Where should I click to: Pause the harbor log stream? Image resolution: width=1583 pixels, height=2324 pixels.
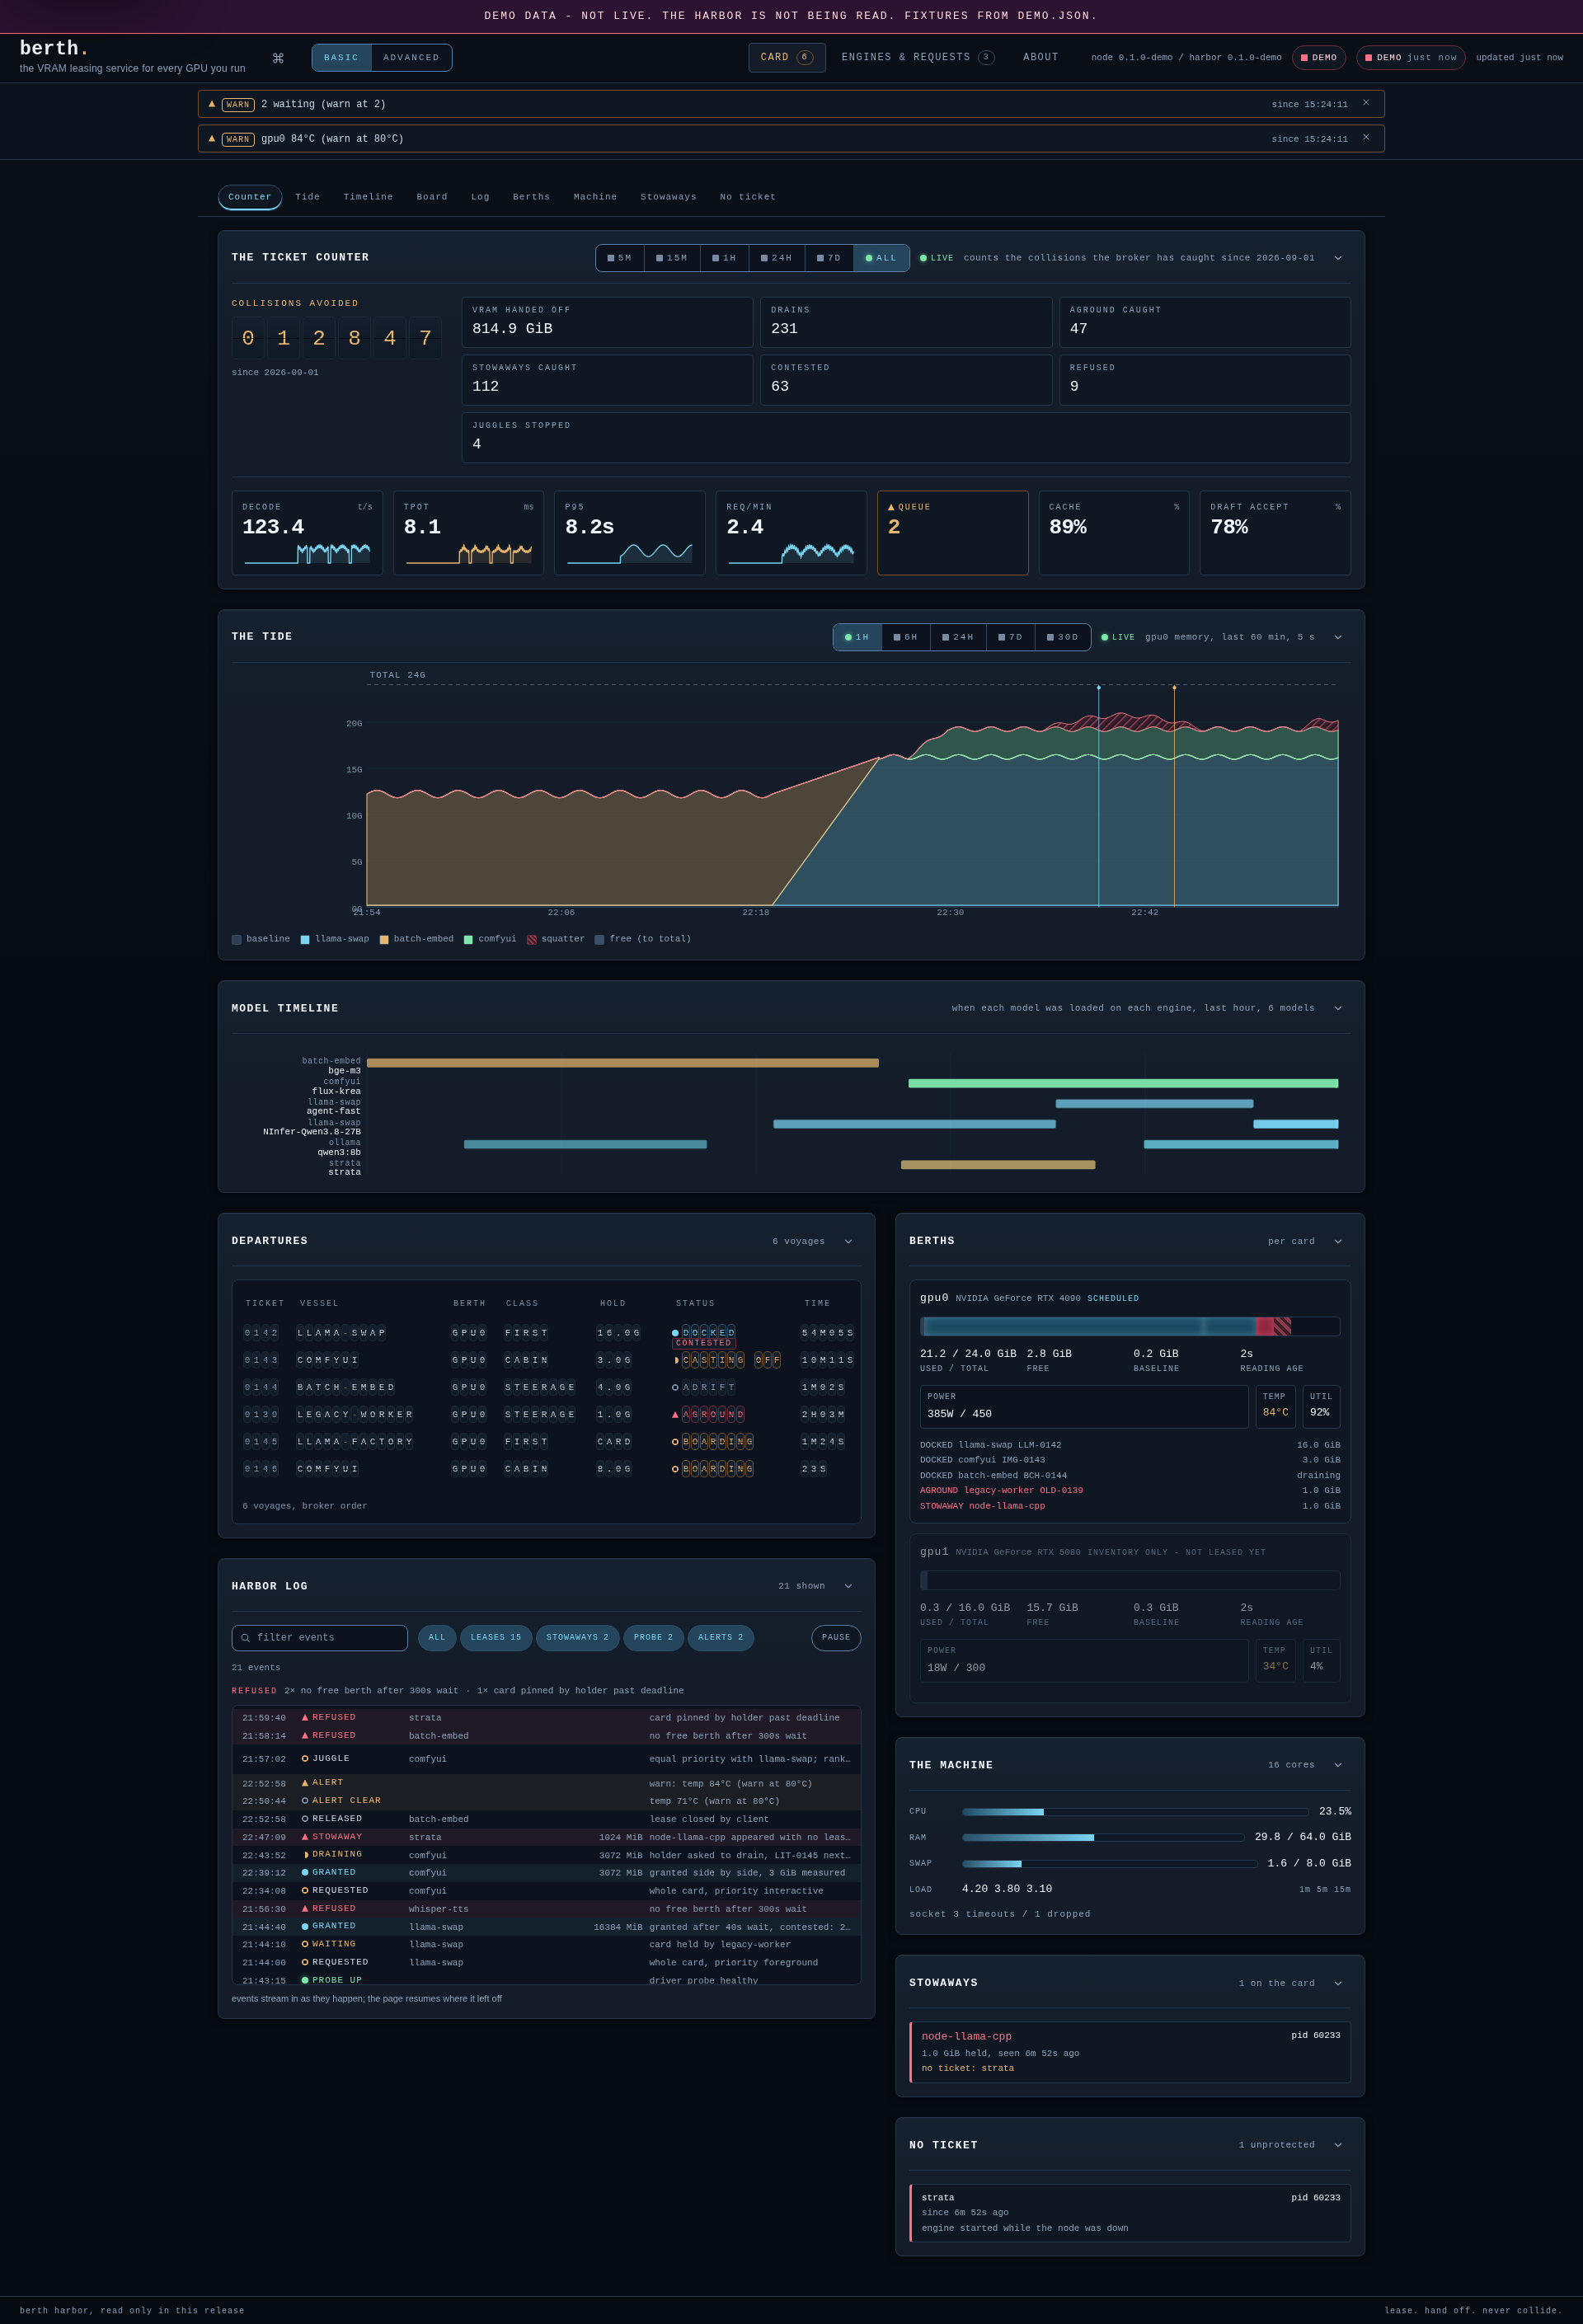836,1638
